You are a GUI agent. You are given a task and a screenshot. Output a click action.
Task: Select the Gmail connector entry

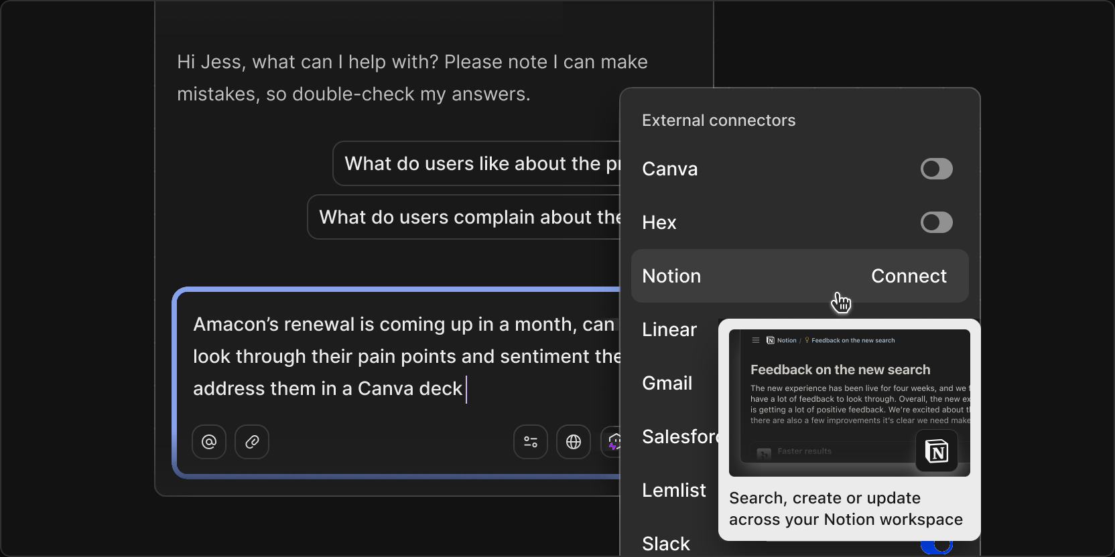(667, 383)
